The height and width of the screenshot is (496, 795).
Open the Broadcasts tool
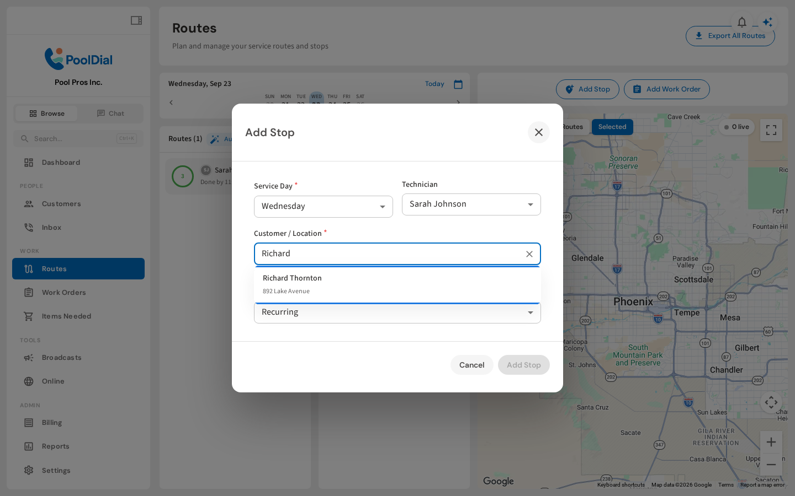coord(78,358)
